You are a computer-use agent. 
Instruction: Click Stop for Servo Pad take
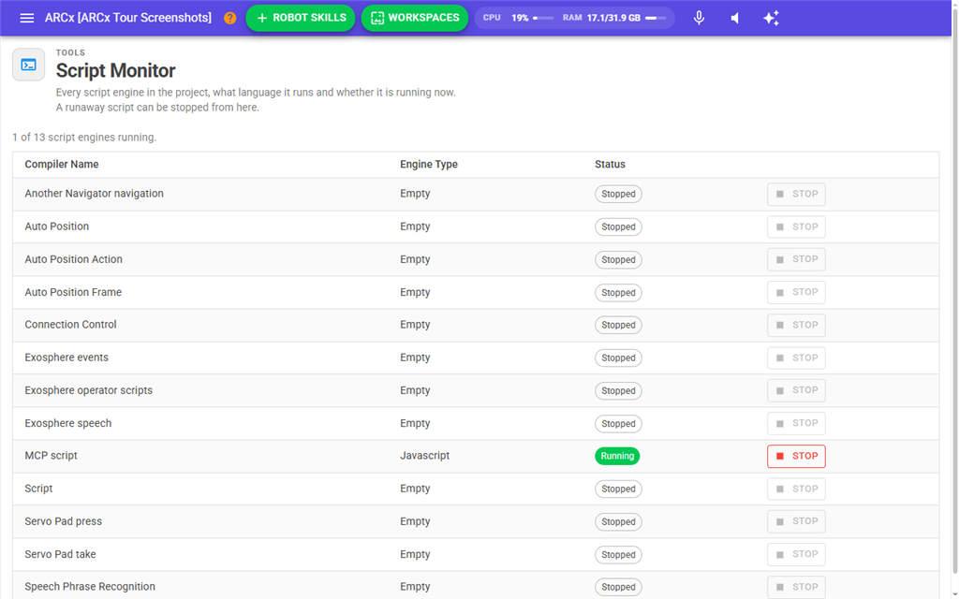[796, 554]
